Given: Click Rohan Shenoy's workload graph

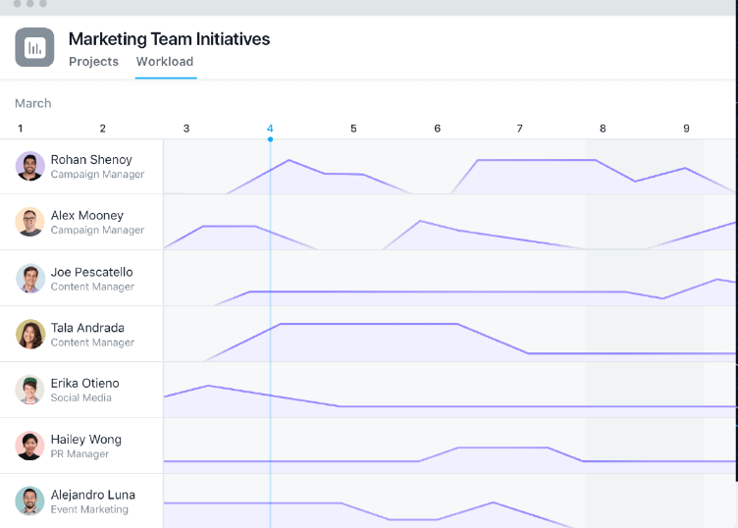Looking at the screenshot, I should click(x=449, y=167).
